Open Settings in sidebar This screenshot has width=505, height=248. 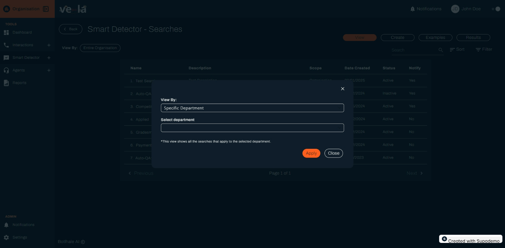point(20,237)
